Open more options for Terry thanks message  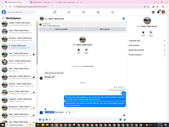pyautogui.click(x=72, y=112)
